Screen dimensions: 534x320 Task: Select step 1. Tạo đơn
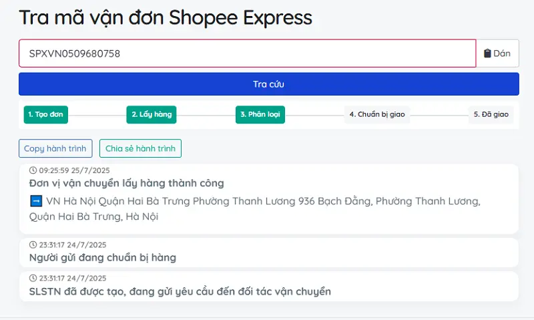coord(45,114)
